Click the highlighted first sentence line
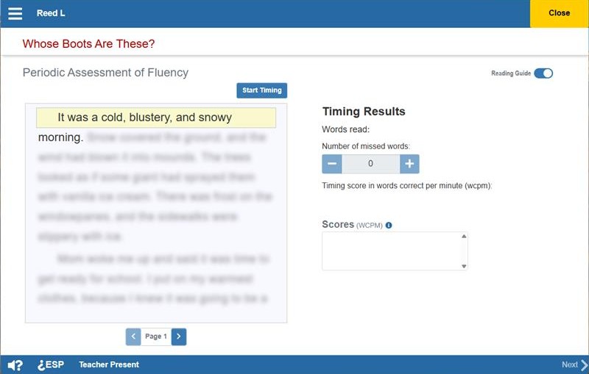This screenshot has height=374, width=589. pos(156,118)
